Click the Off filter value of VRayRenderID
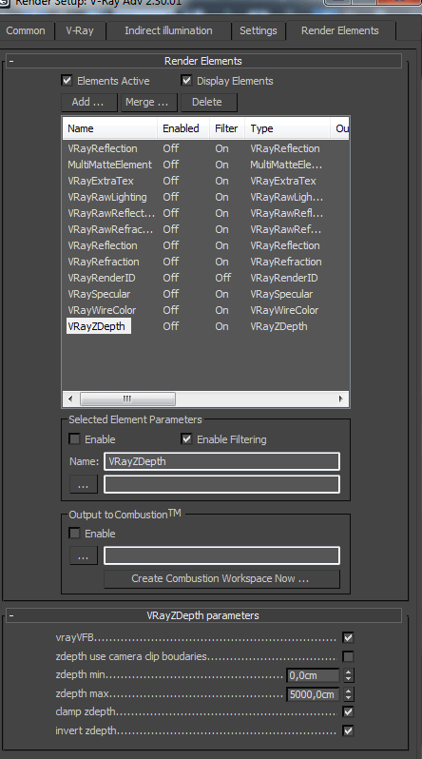The image size is (422, 759). point(223,278)
